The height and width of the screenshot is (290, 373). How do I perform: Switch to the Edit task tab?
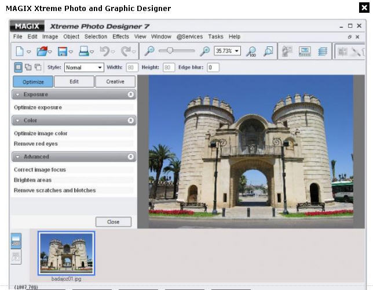click(x=74, y=82)
